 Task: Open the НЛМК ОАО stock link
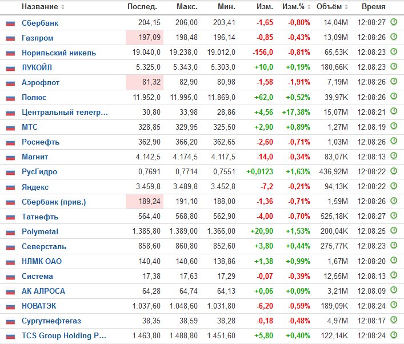coord(42,261)
